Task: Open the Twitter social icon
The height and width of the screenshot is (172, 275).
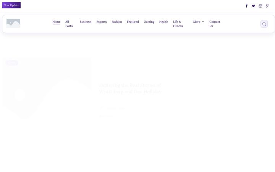Action: 254,6
